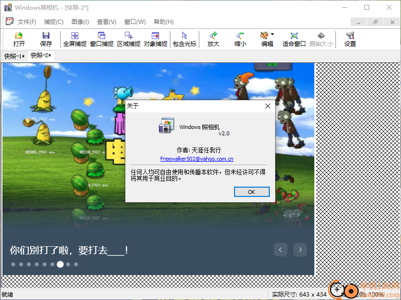Click the next slide arrow in snapshot

[300, 250]
